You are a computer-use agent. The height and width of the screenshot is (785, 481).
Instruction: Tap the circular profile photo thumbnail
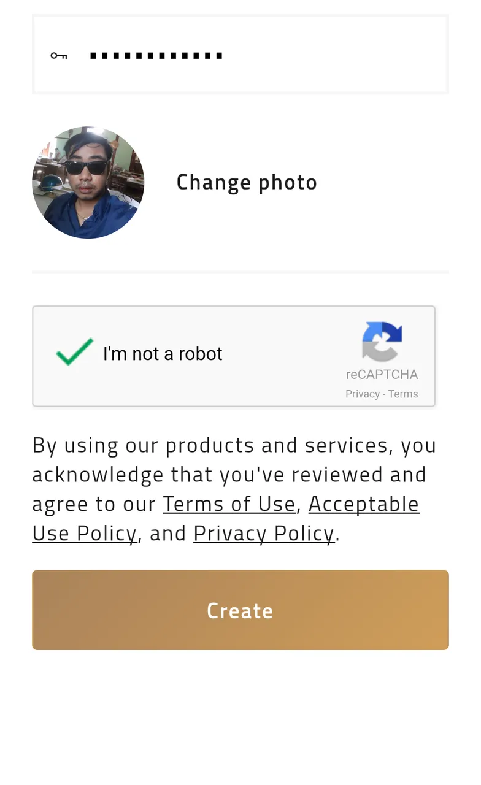[x=88, y=182]
